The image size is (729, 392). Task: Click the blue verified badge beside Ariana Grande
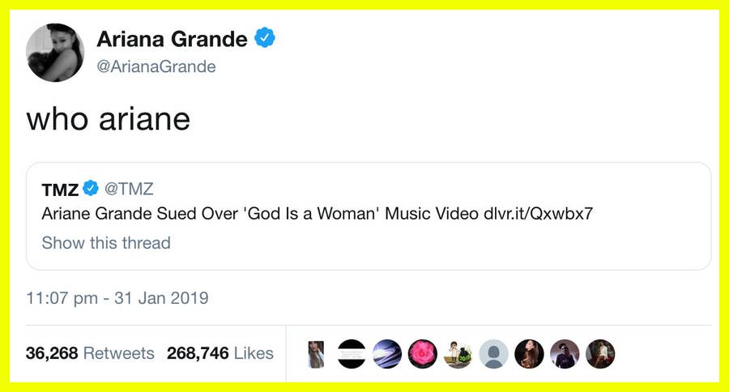point(266,38)
